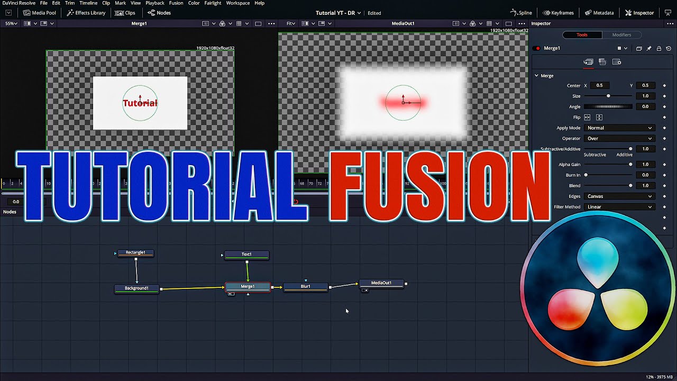Image resolution: width=677 pixels, height=381 pixels.
Task: Switch to the Modifiers tab in Inspector
Action: [x=621, y=35]
